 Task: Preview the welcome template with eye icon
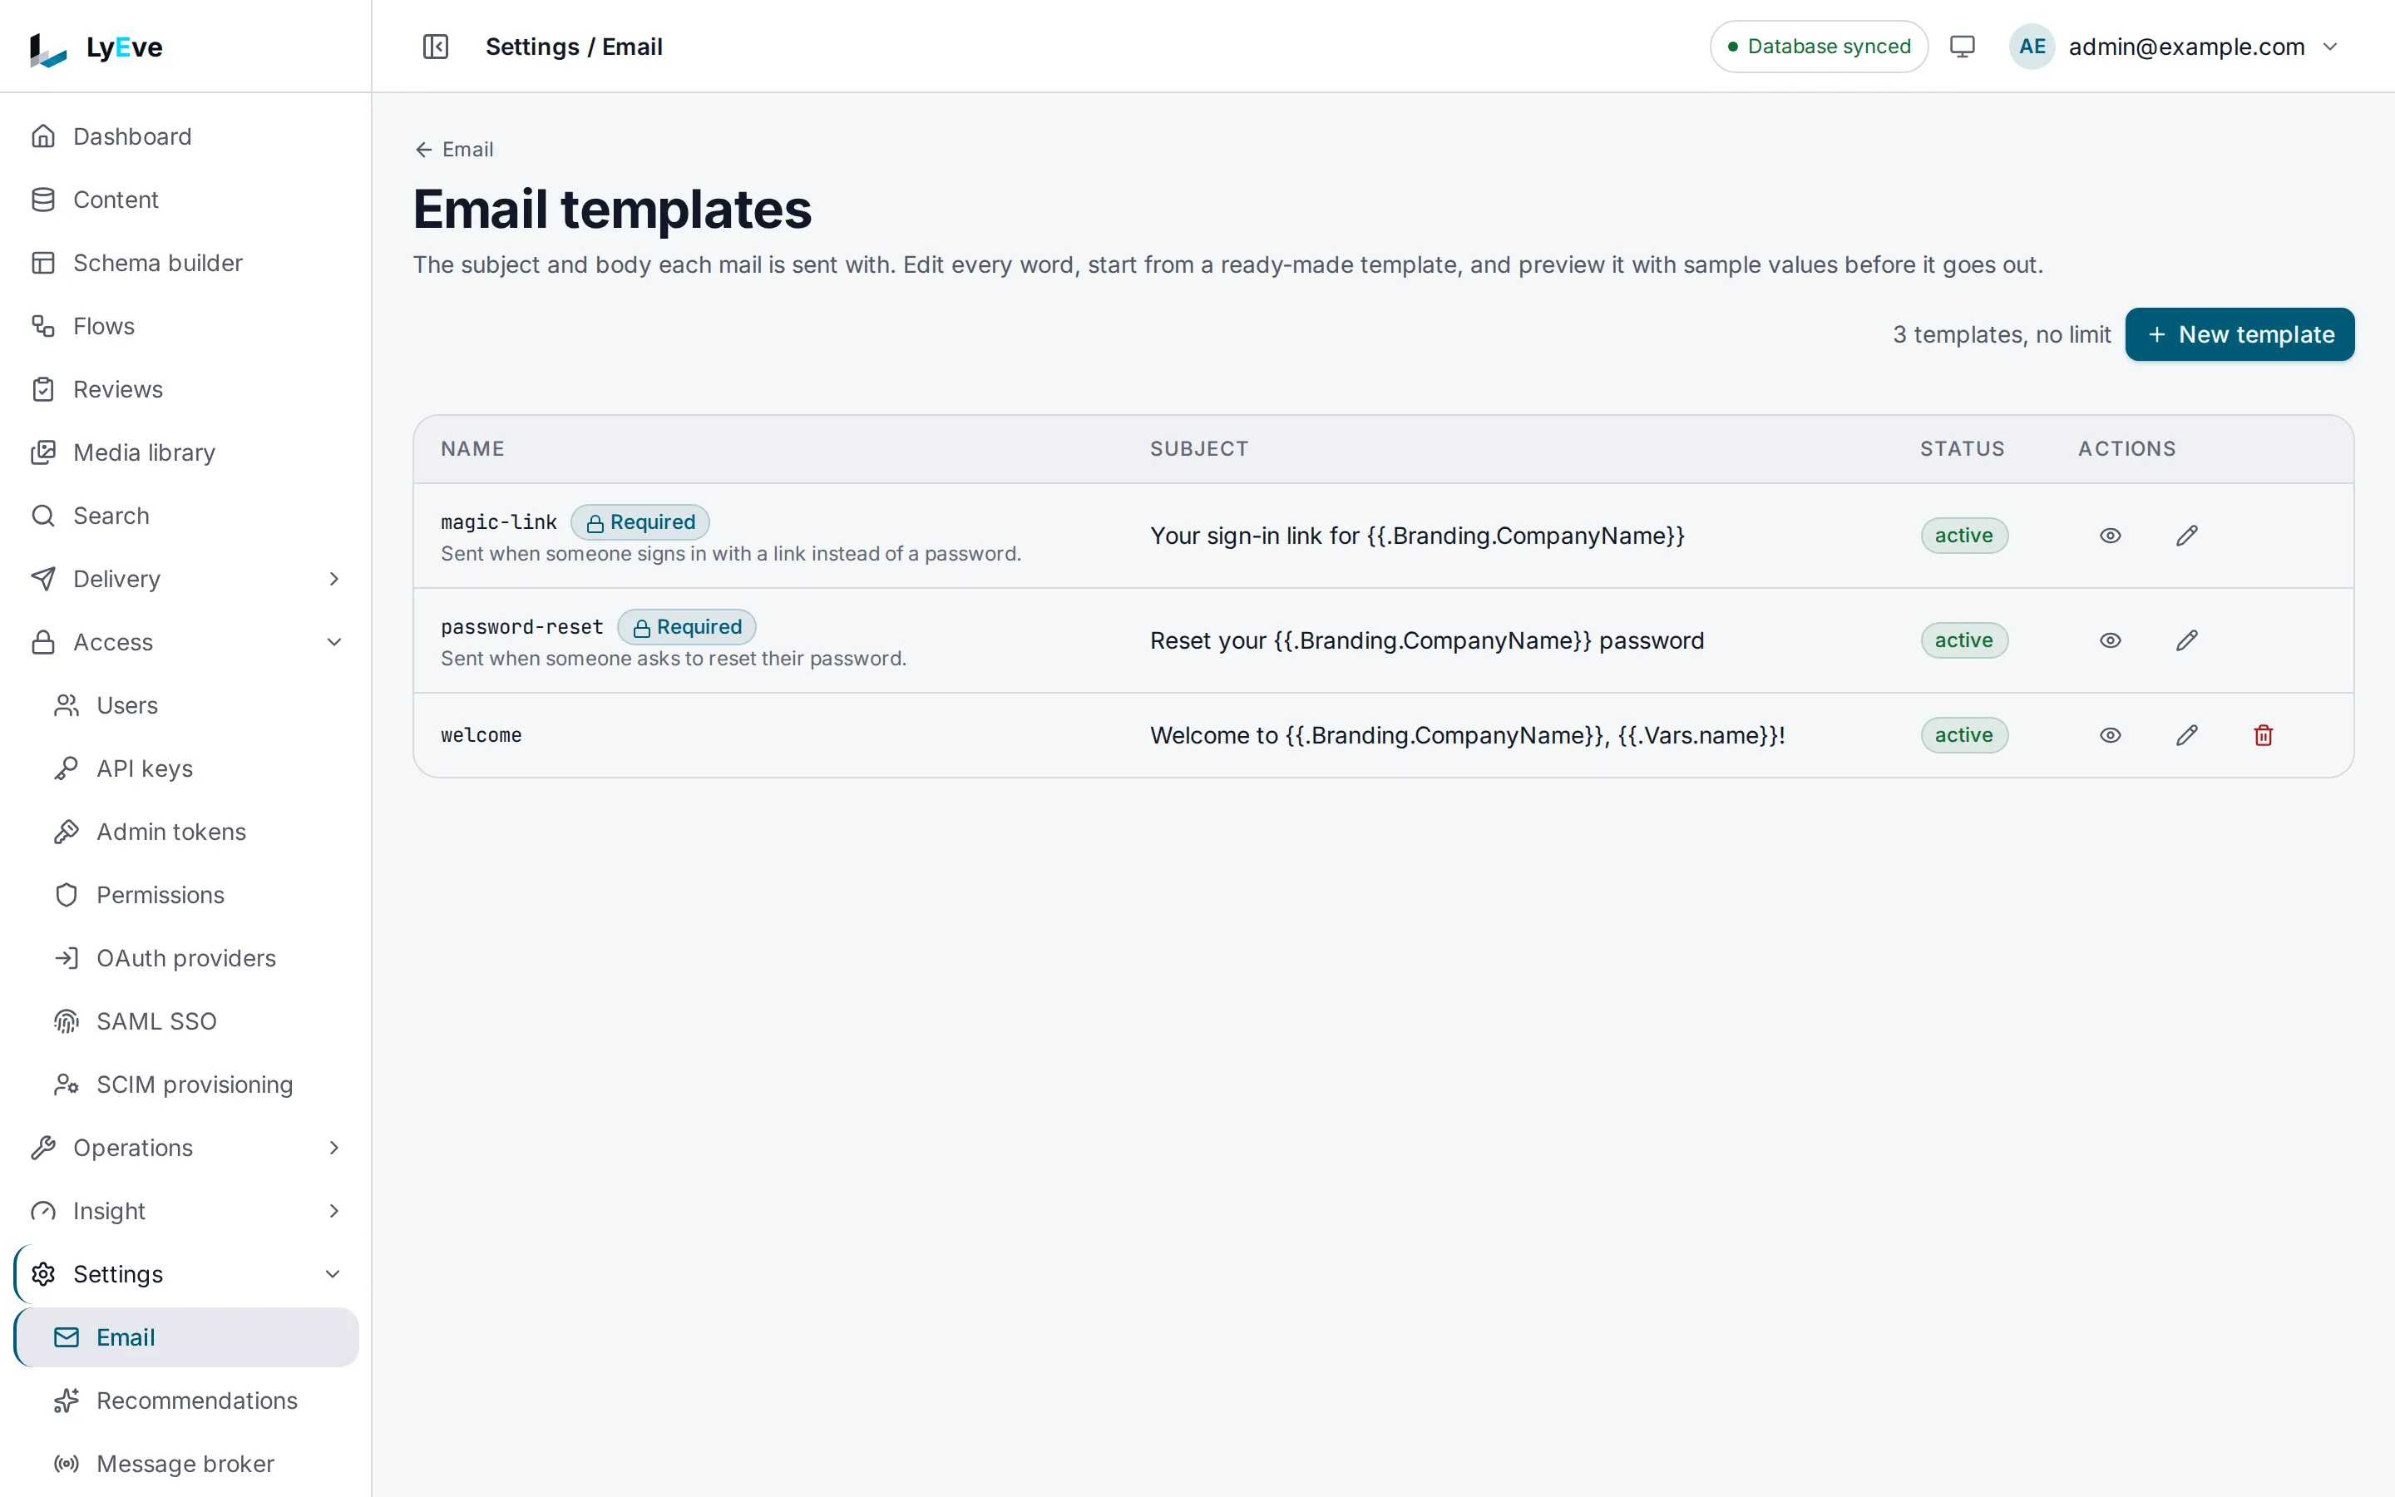[x=2110, y=736]
